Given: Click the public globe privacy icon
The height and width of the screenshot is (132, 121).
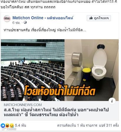Looking at the screenshot, I should tap(25, 22).
